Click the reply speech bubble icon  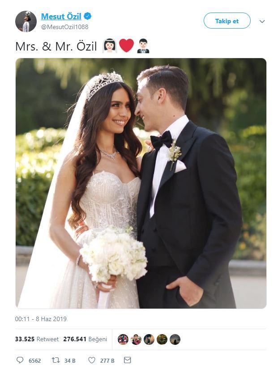20,360
